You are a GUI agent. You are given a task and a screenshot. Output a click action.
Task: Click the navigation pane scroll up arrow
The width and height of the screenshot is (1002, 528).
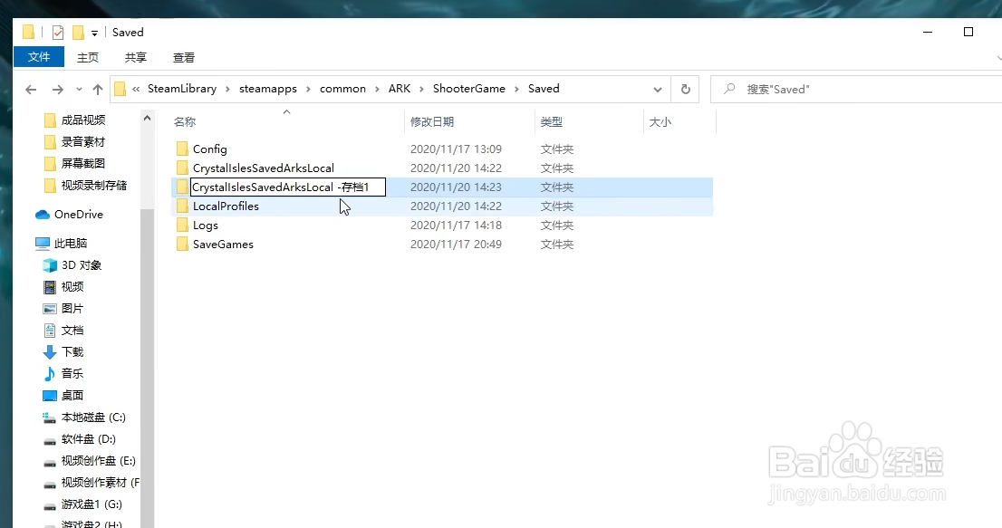click(147, 118)
